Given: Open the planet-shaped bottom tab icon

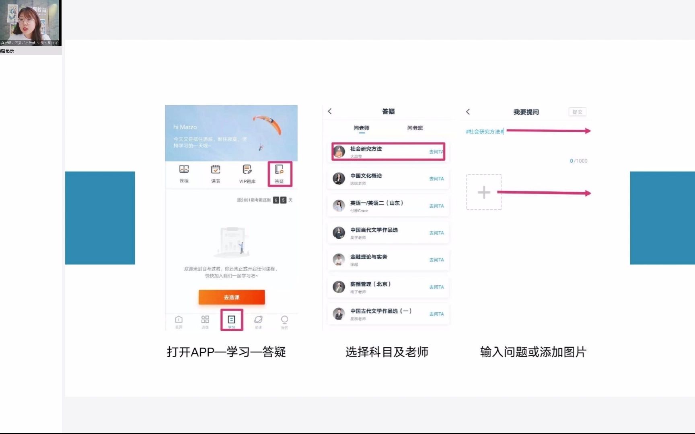Looking at the screenshot, I should [x=258, y=319].
